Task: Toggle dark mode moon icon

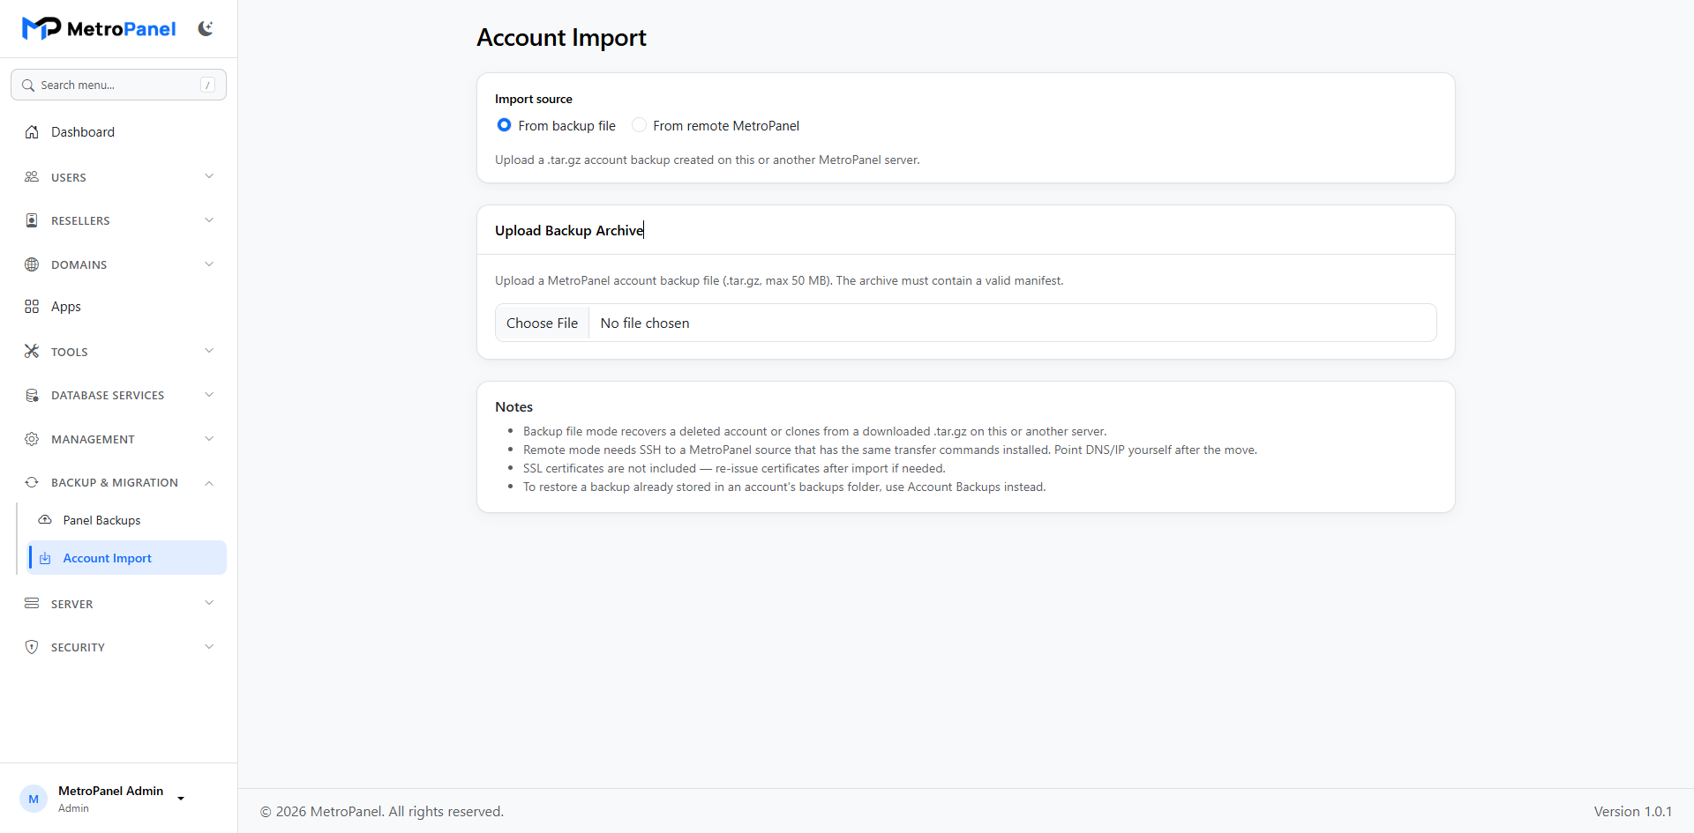Action: pos(206,29)
